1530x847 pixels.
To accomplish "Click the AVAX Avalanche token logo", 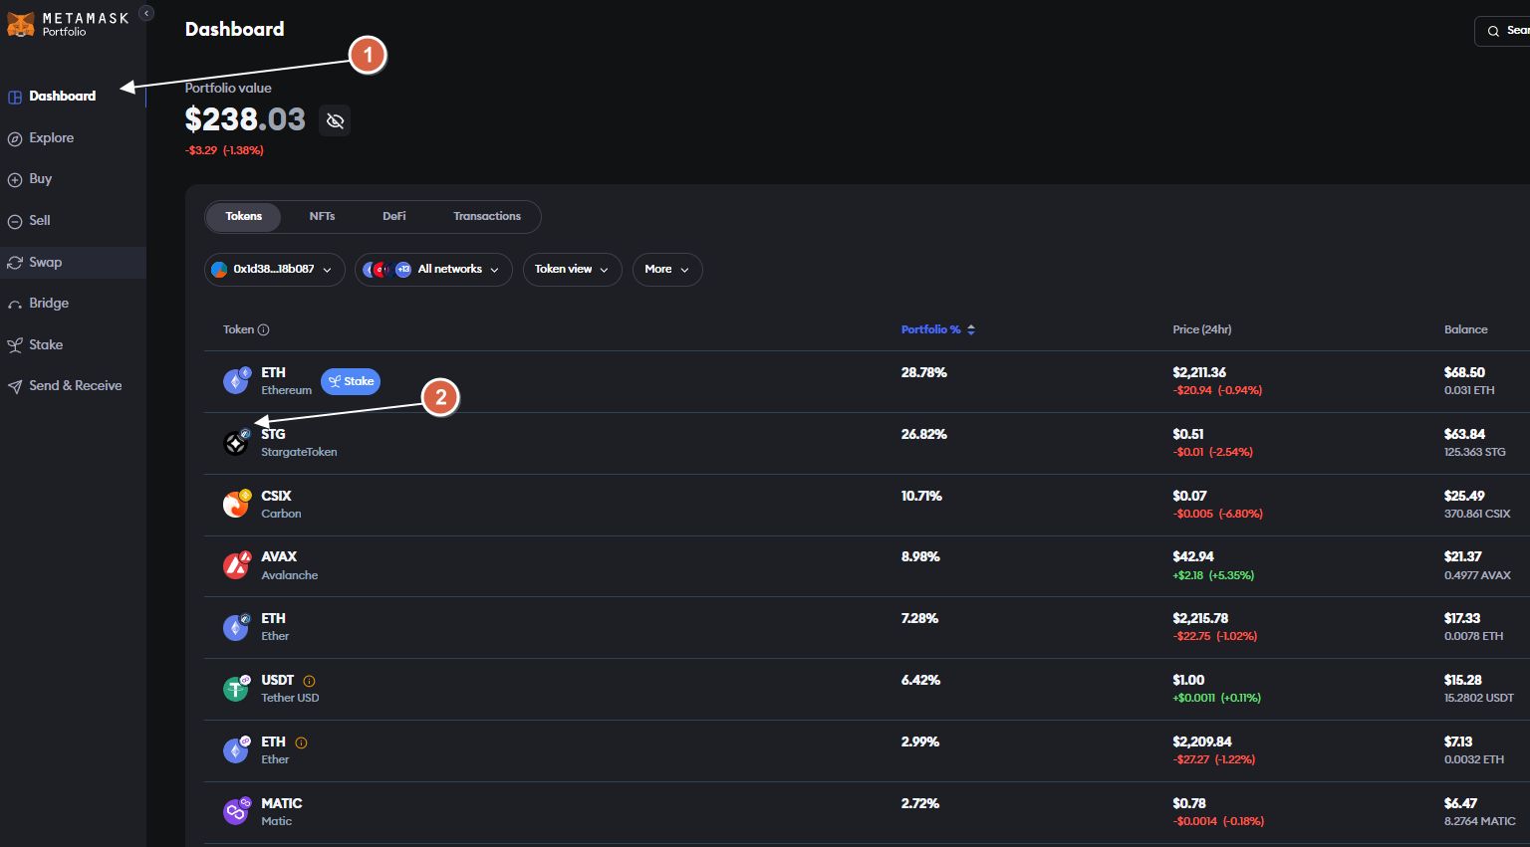I will [x=236, y=565].
